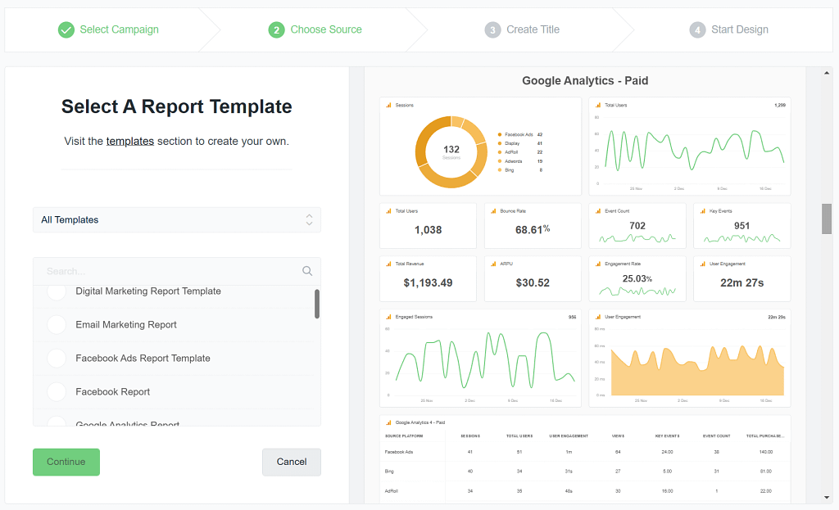
Task: Click the step 4 circle for Start Design
Action: click(697, 30)
